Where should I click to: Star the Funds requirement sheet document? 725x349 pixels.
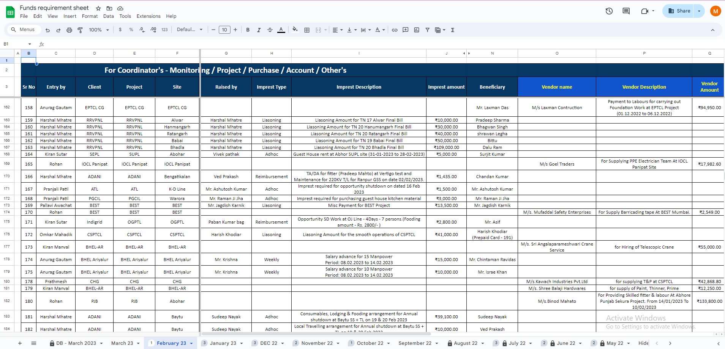pos(98,8)
